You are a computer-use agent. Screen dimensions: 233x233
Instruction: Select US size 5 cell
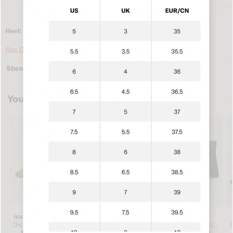[x=74, y=31]
